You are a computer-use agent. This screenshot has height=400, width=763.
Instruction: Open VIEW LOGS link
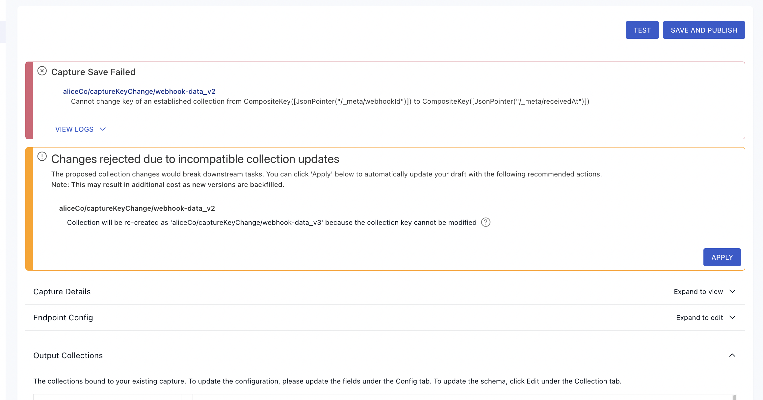point(74,129)
